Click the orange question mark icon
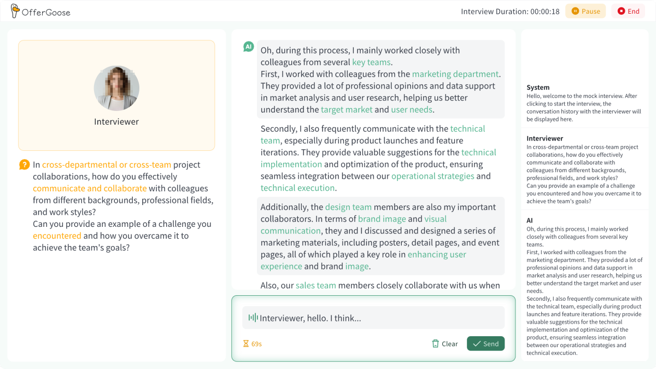Screen dimensions: 656x369 point(24,165)
